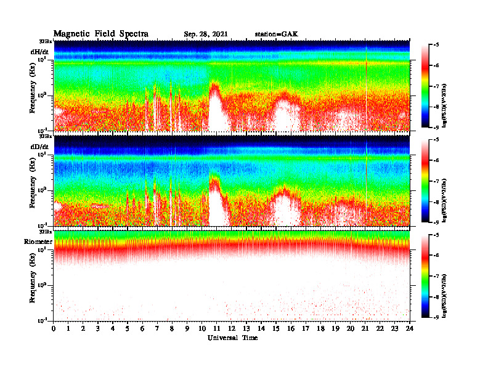The height and width of the screenshot is (377, 488).
Task: Click the "Riometer" panel label
Action: 38,241
